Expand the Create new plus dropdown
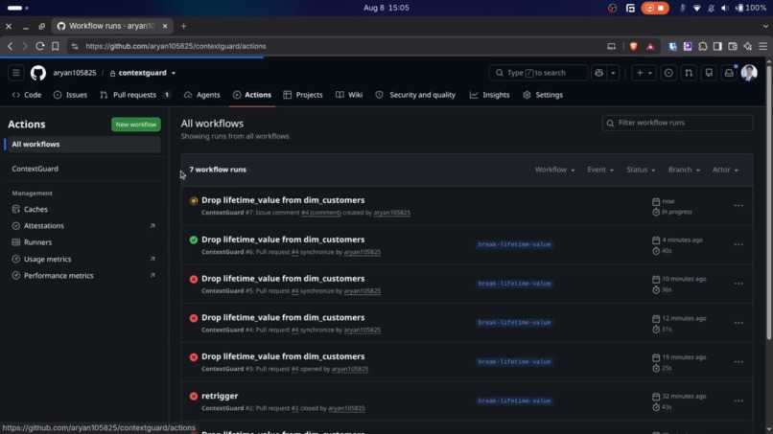 click(x=644, y=73)
